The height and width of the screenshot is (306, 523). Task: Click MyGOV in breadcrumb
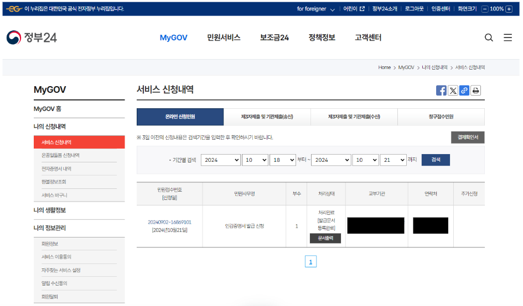pyautogui.click(x=406, y=67)
